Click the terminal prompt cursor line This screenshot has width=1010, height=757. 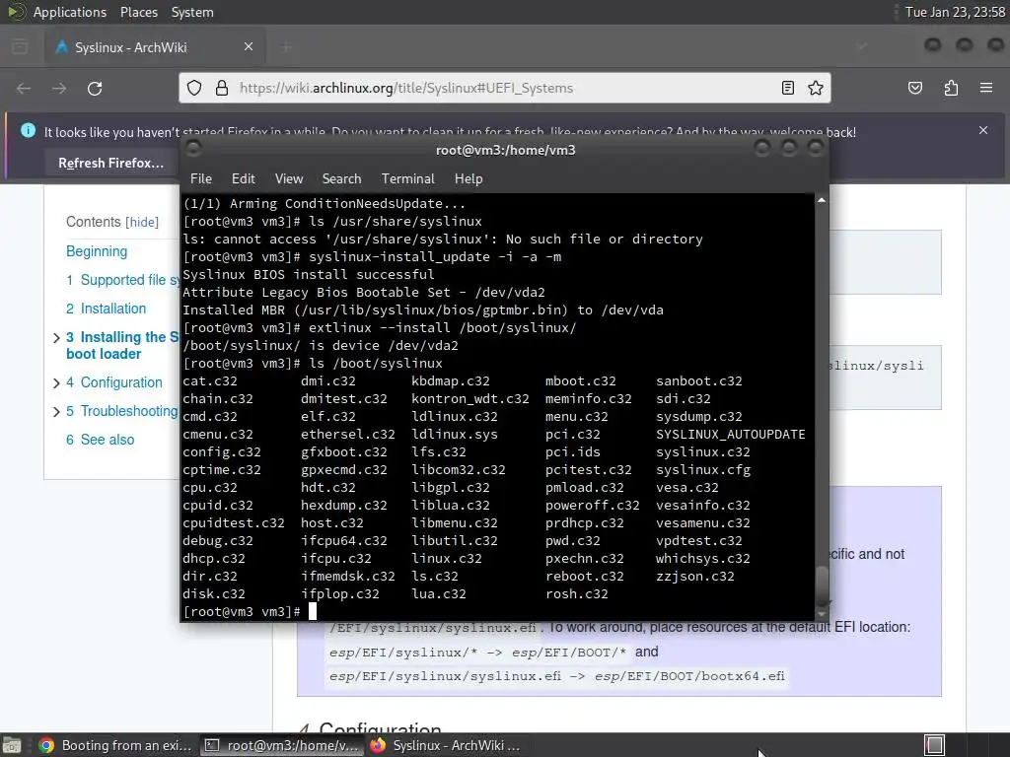313,611
